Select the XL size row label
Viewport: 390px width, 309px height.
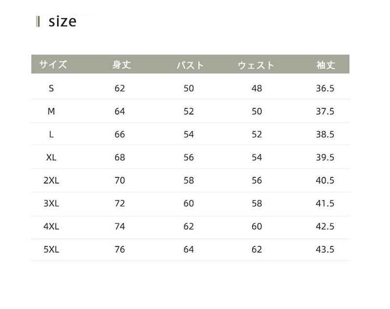(x=51, y=157)
